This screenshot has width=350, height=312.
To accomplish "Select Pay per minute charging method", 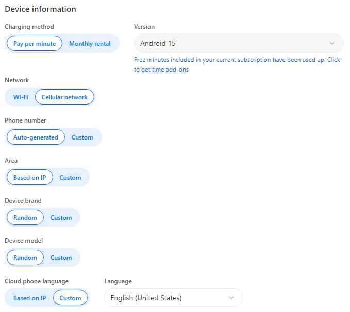I will (x=35, y=43).
